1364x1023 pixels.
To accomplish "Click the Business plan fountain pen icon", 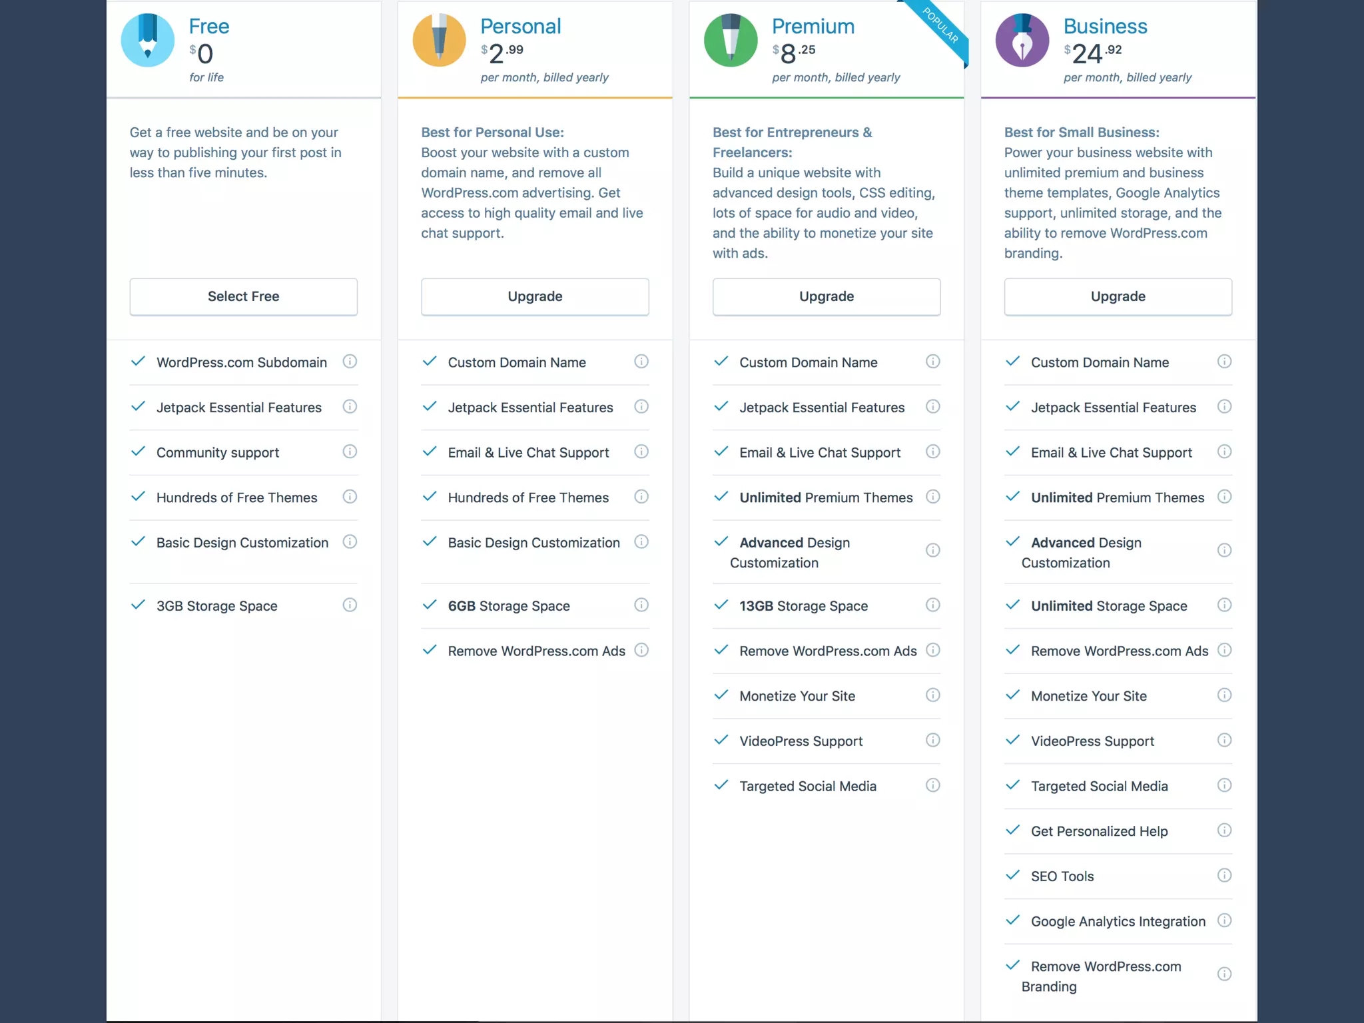I will [1022, 40].
